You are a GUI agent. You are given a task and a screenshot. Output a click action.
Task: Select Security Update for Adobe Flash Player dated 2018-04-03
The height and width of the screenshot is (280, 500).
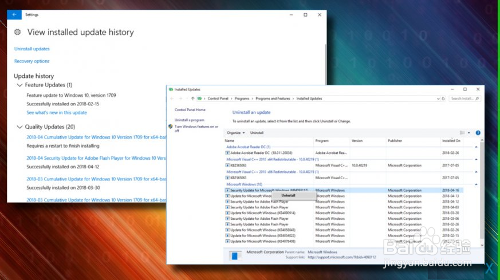(x=344, y=207)
